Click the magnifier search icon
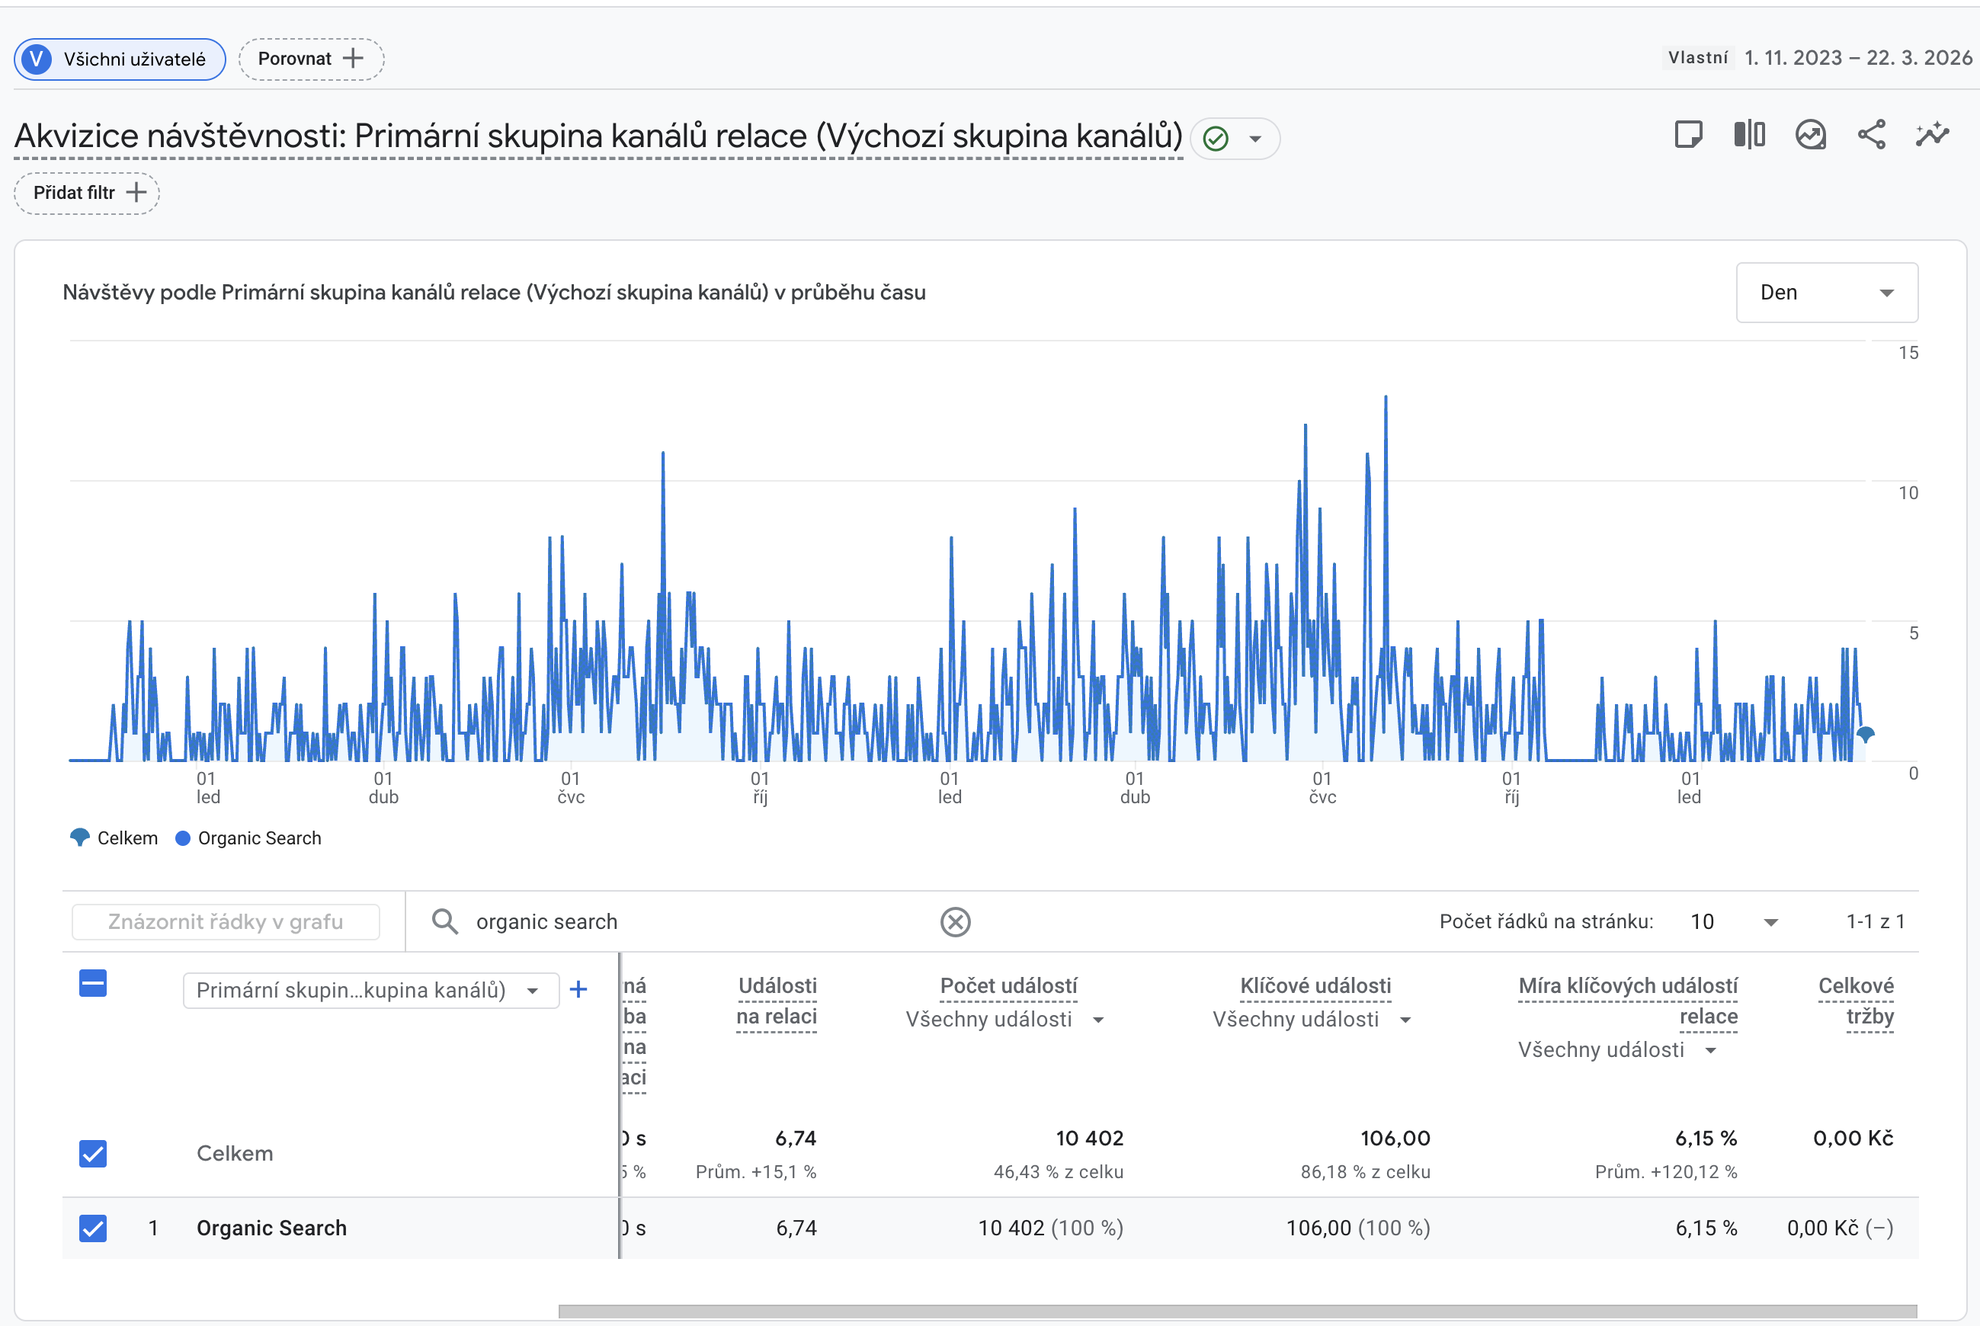The image size is (1980, 1326). (445, 922)
